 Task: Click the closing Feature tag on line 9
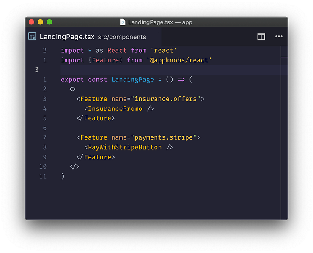(96, 157)
